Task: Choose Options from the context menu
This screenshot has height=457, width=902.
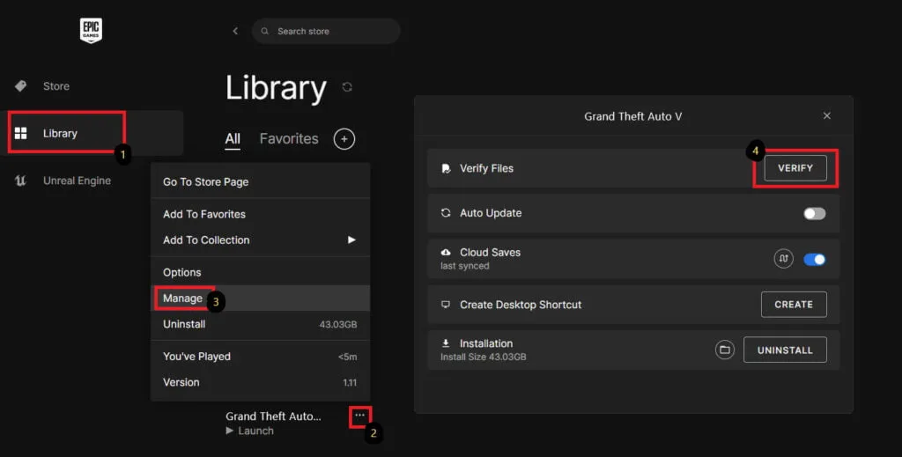Action: point(260,272)
